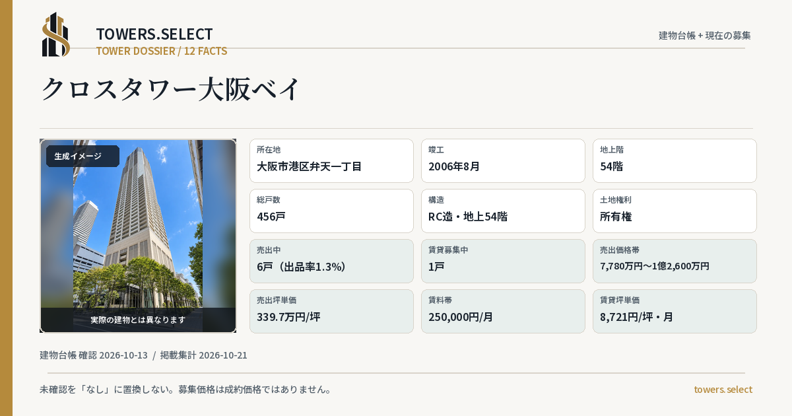
Task: Click the 売出中 value 6戸（出品率1.3%）
Action: click(302, 267)
